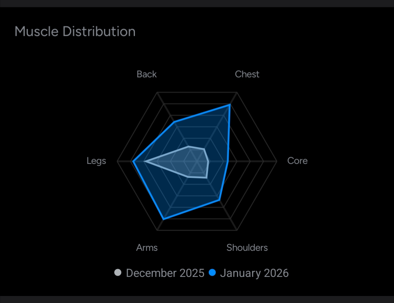Click January 2026 Arms data point
This screenshot has height=303, width=394.
pos(163,219)
